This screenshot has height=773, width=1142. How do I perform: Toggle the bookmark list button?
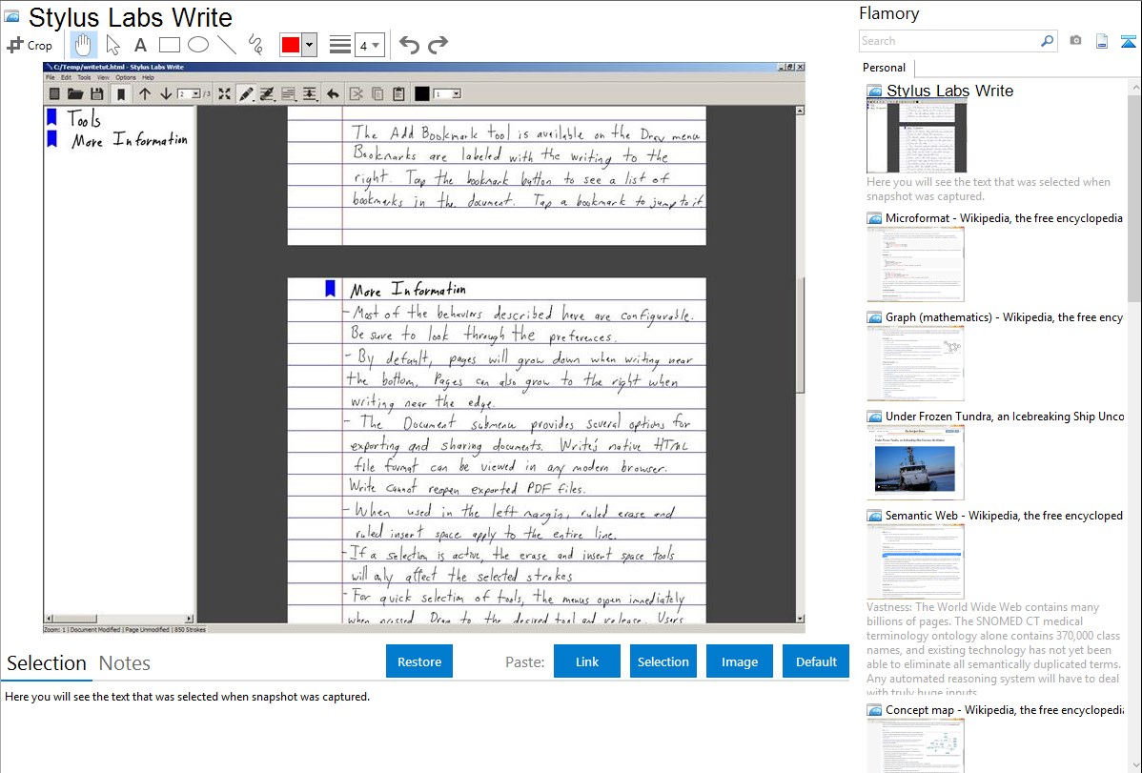(121, 94)
